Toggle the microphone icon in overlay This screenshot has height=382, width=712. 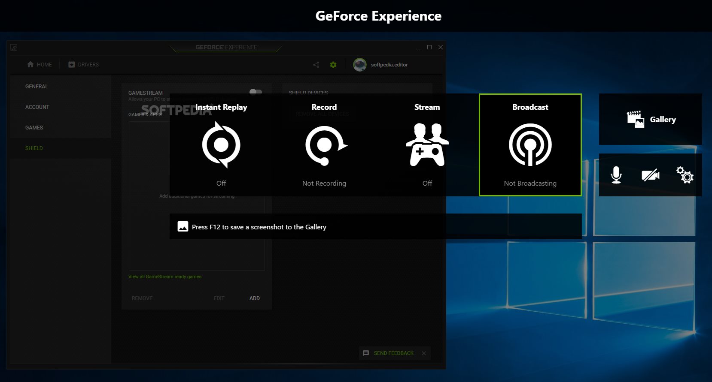tap(616, 175)
